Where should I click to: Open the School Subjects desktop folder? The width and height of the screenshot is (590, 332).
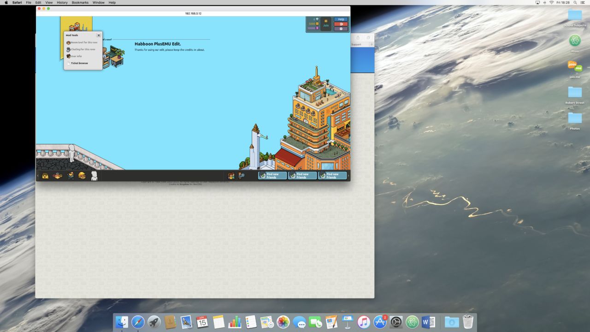[575, 18]
